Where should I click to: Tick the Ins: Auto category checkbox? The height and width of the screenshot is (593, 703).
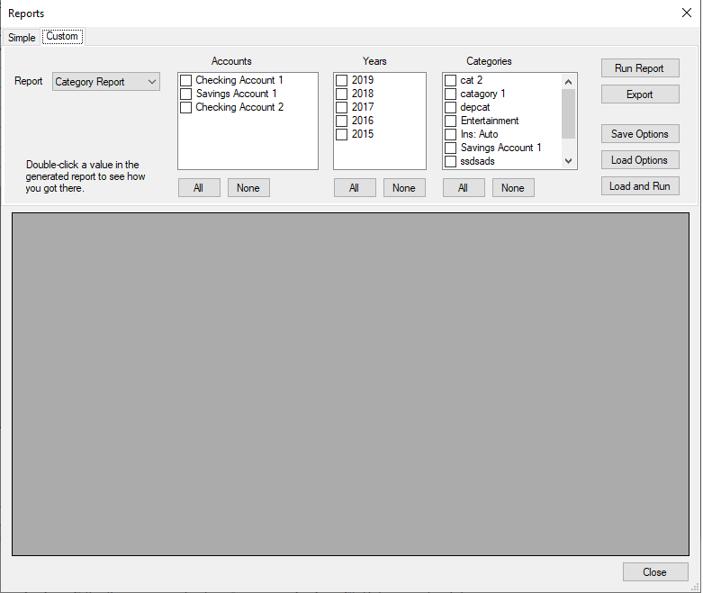point(451,135)
